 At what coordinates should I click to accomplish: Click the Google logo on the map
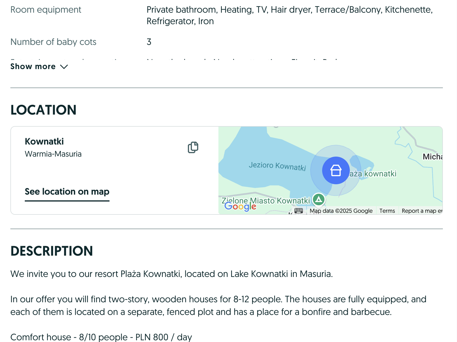tap(240, 206)
